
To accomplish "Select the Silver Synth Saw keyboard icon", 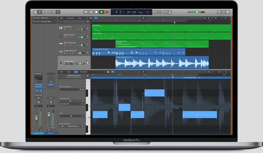I will [x=61, y=44].
